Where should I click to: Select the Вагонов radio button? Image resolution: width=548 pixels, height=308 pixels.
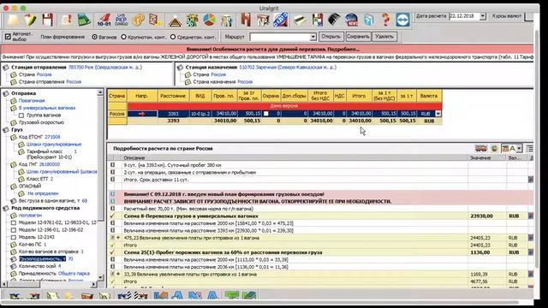[x=94, y=37]
